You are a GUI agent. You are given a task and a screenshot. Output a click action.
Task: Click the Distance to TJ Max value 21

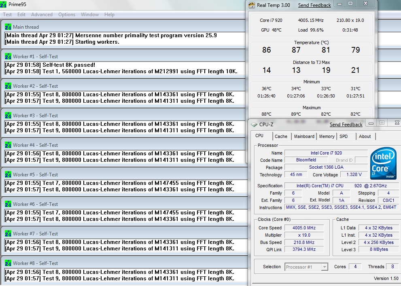pos(355,70)
